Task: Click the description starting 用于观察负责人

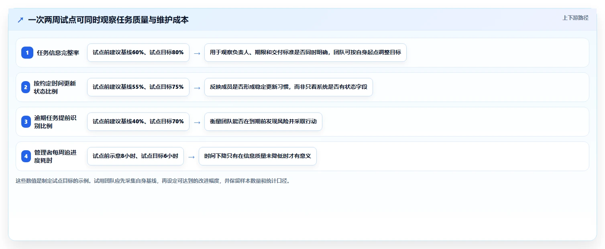Action: click(306, 53)
